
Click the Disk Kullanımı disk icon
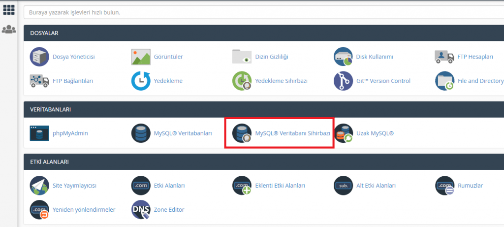click(x=344, y=57)
